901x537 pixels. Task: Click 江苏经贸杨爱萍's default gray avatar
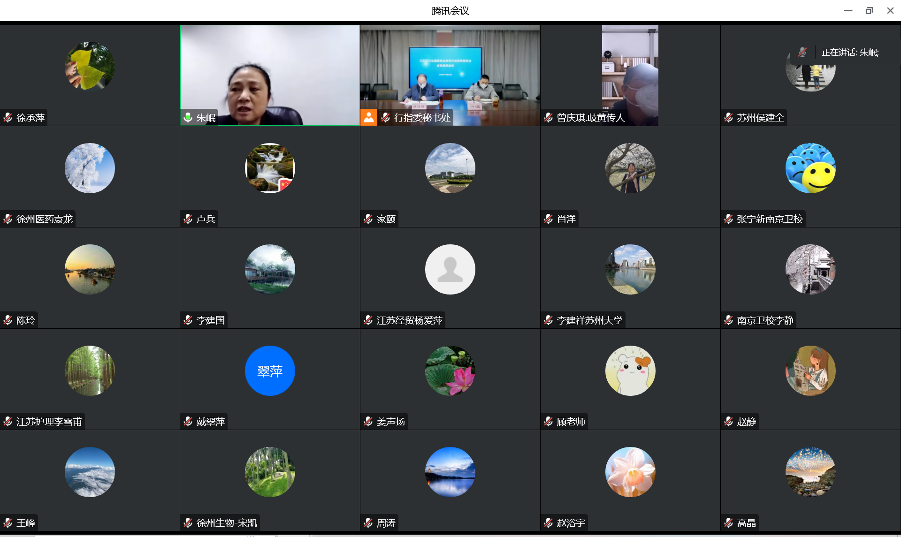450,269
